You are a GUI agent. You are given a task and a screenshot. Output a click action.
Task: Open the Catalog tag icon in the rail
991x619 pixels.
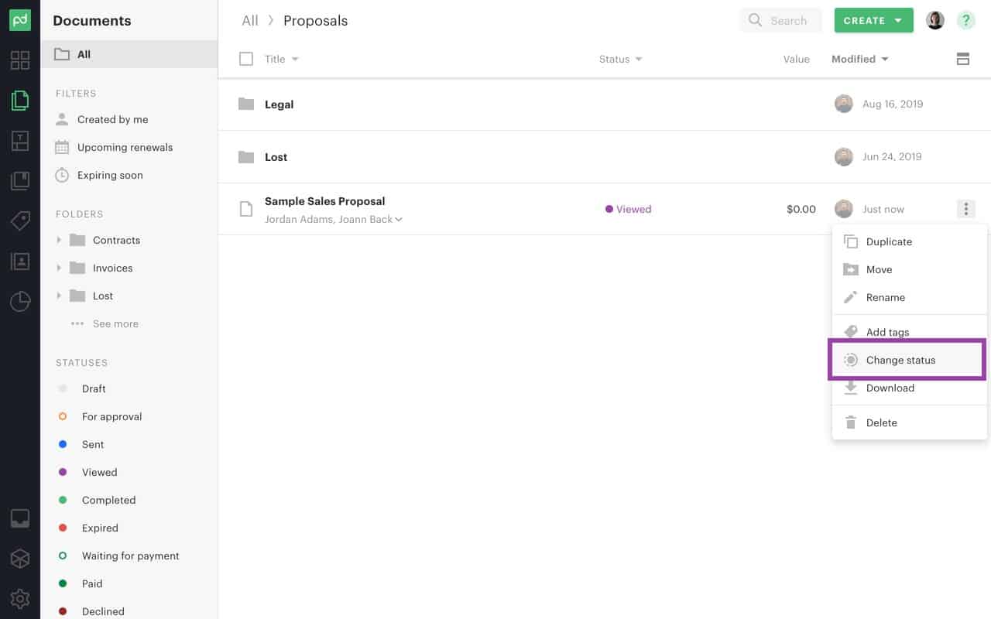20,221
